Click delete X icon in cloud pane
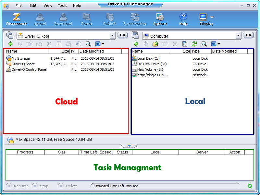The image size is (260, 195). coord(49,44)
